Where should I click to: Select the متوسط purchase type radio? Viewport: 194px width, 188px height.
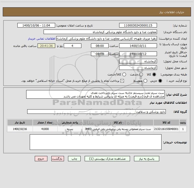[145, 81]
